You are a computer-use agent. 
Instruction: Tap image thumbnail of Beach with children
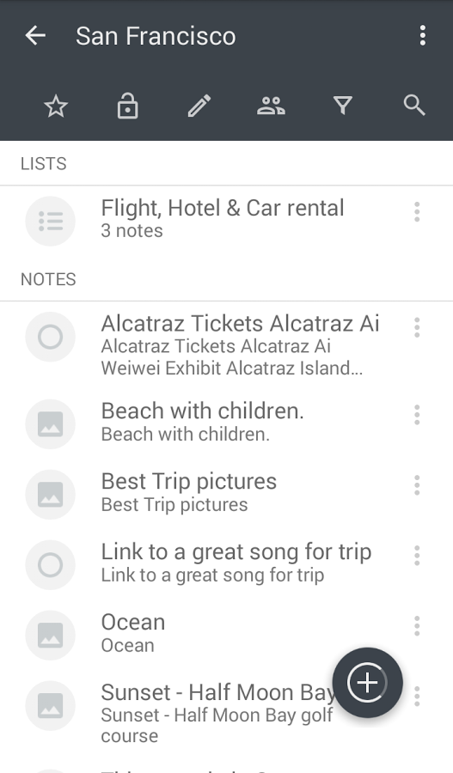51,424
